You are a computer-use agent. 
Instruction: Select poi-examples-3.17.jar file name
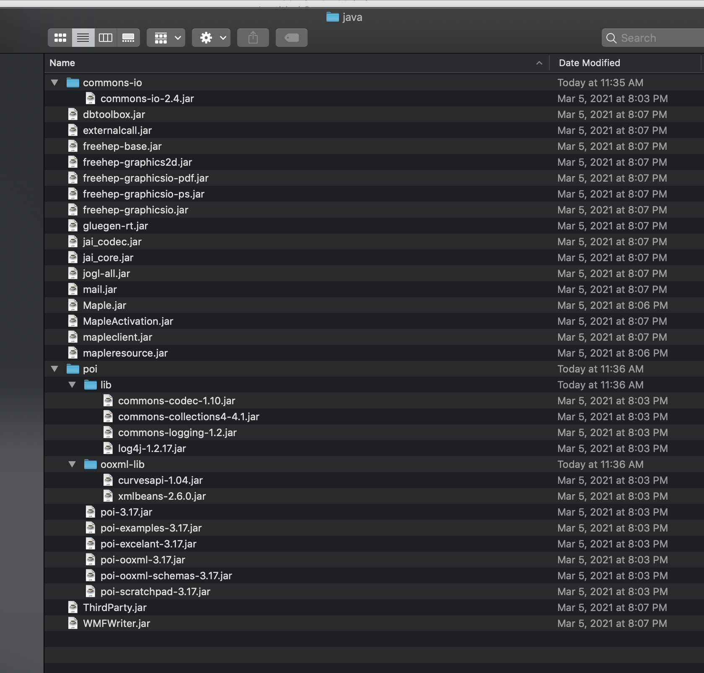coord(151,528)
